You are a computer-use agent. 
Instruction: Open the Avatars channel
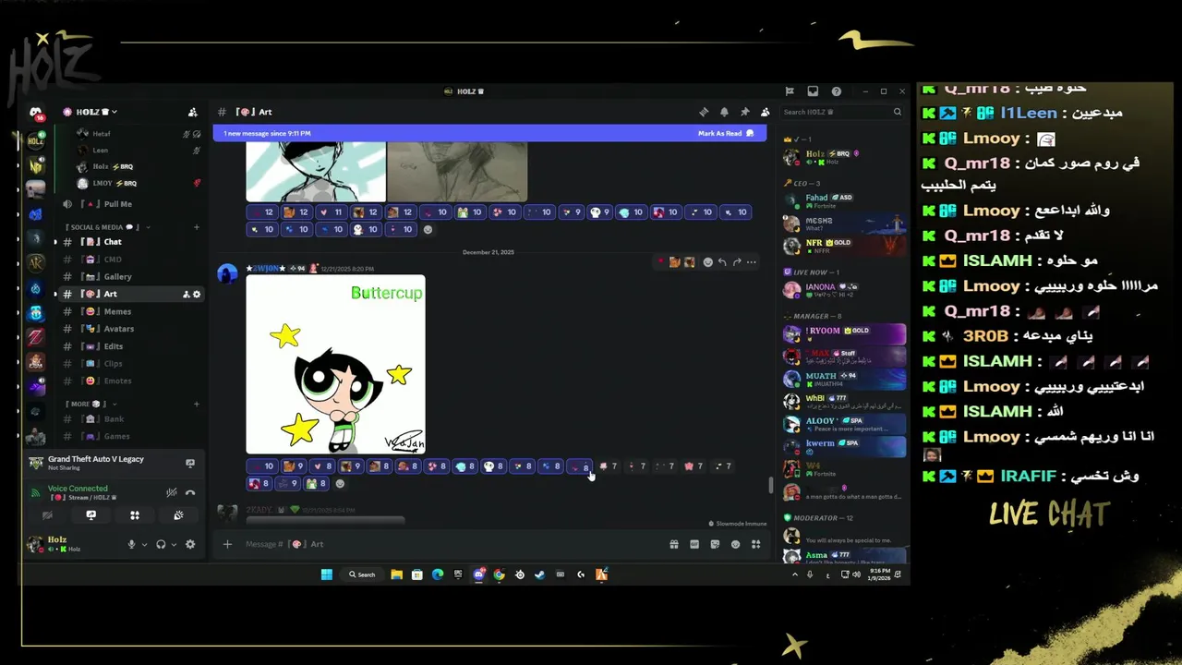(130, 329)
